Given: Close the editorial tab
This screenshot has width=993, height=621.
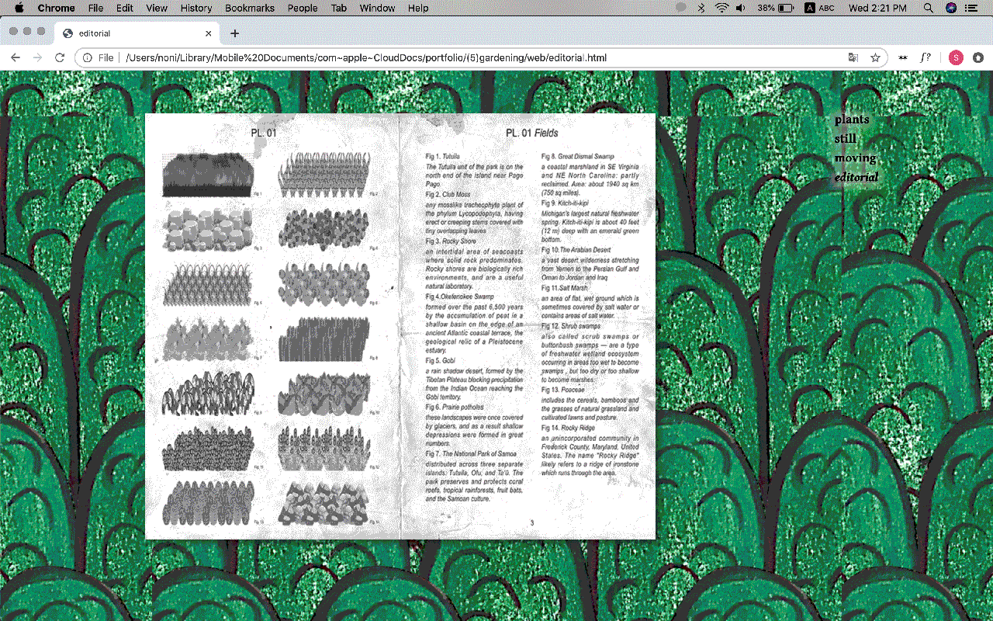Looking at the screenshot, I should coord(209,33).
